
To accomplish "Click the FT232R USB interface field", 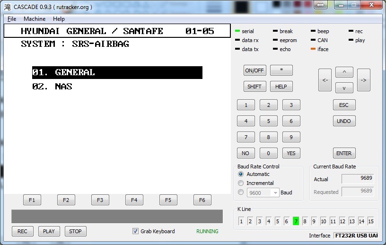I will (x=356, y=236).
